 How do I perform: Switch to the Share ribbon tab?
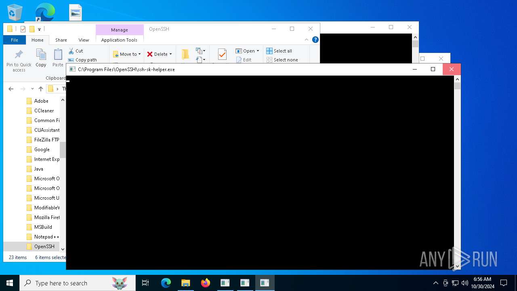point(61,40)
